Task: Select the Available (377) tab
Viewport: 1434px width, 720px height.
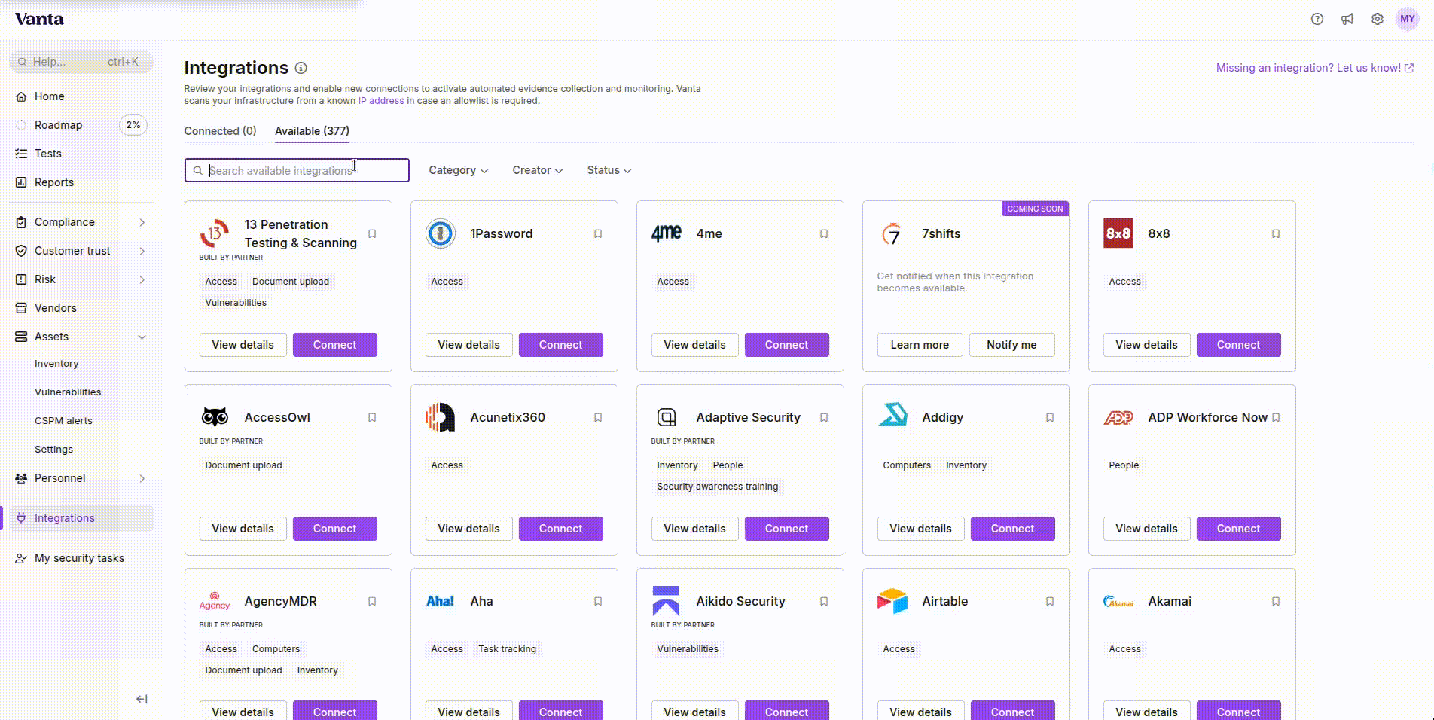Action: [312, 131]
